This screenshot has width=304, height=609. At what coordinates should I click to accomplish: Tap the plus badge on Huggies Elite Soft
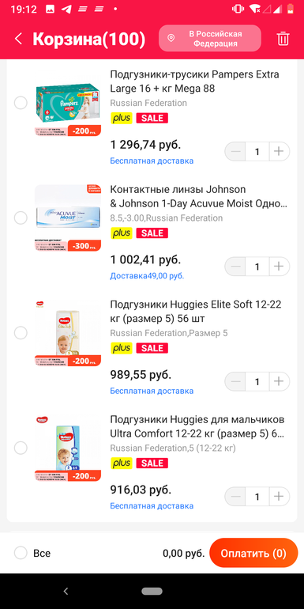[122, 348]
